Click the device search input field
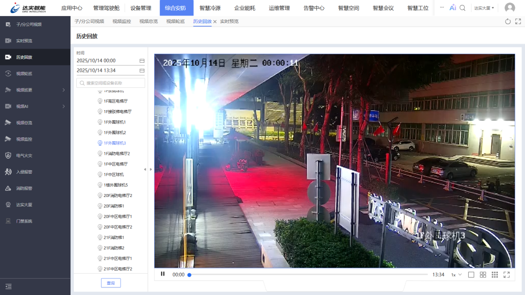Image resolution: width=525 pixels, height=295 pixels. [111, 82]
